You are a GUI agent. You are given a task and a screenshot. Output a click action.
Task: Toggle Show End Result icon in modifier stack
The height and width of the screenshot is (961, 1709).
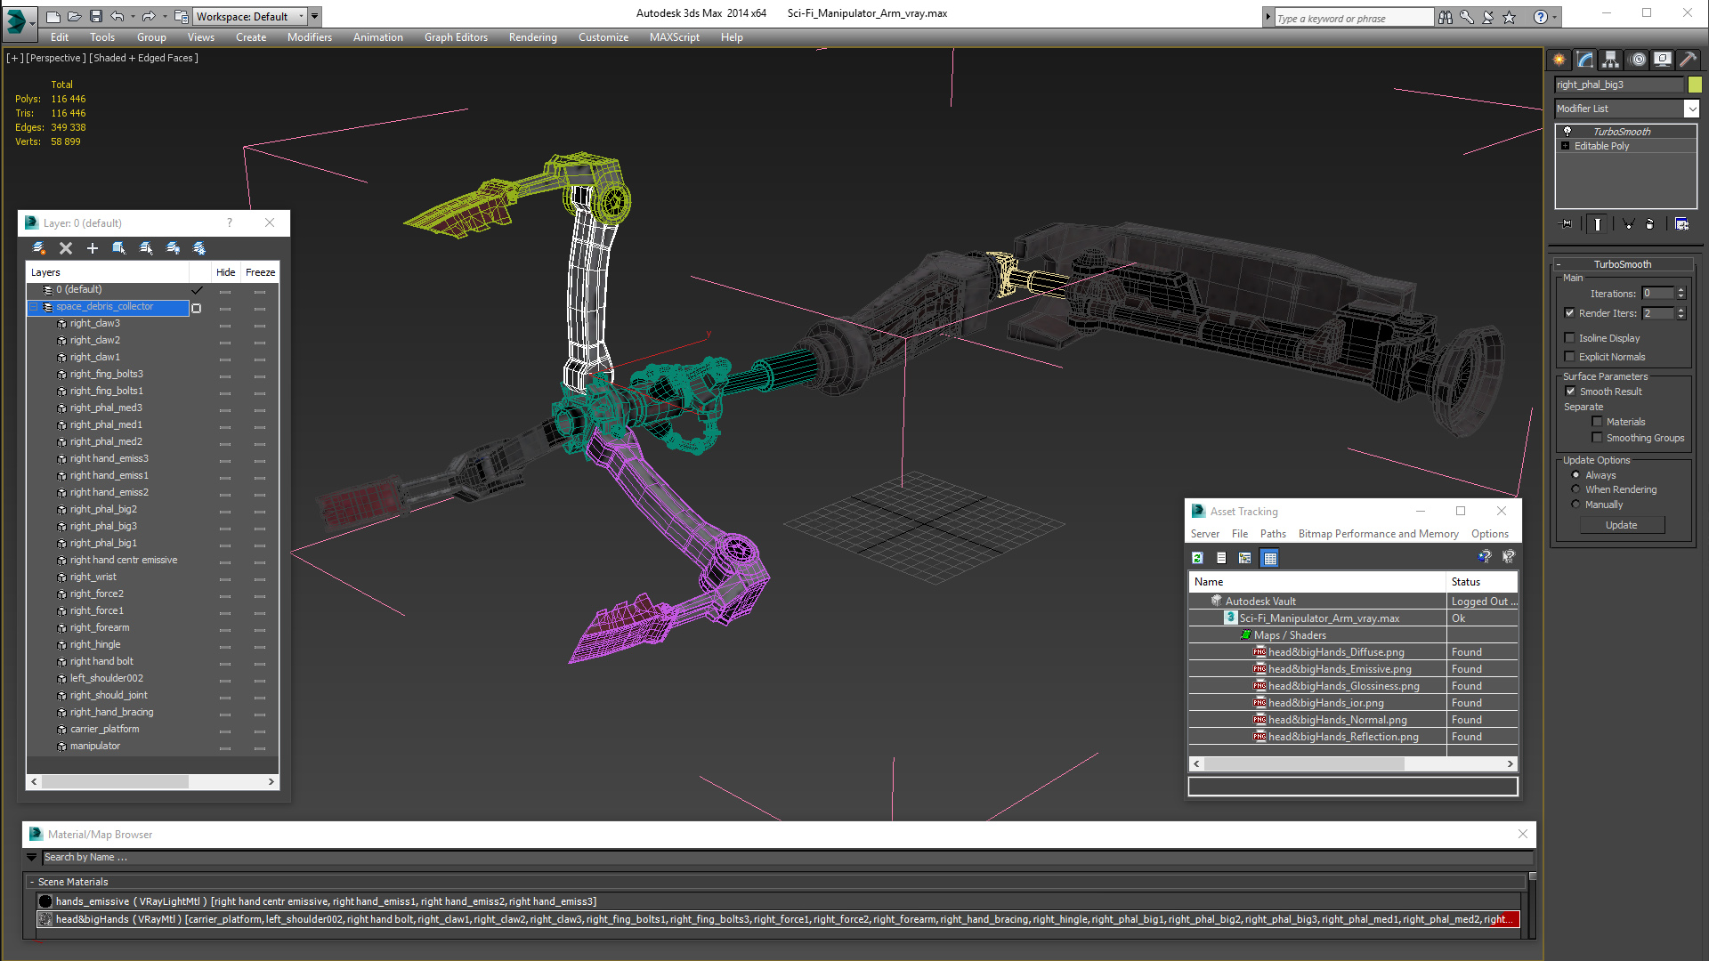[1598, 224]
